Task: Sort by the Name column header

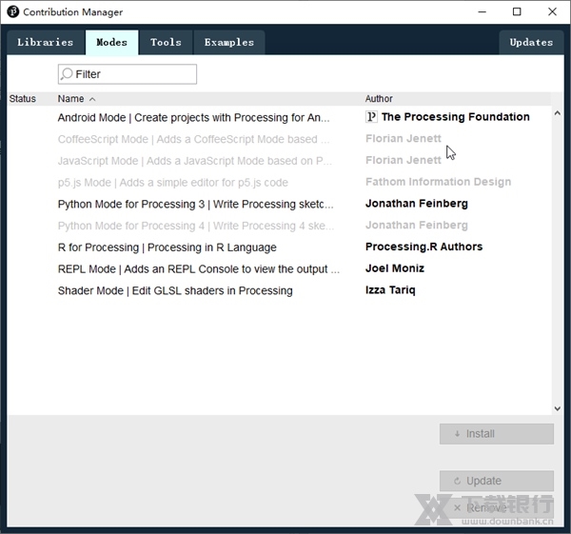Action: click(76, 99)
